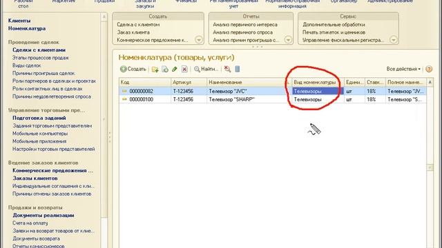Open report Анализ причин проигрыша
Viewport: 442px width, 248px height.
[x=246, y=40]
